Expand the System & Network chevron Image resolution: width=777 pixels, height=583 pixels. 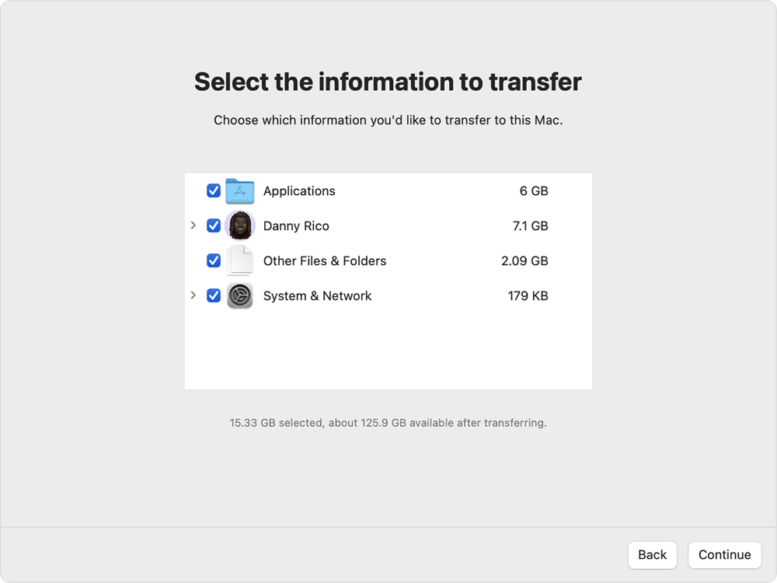(193, 295)
